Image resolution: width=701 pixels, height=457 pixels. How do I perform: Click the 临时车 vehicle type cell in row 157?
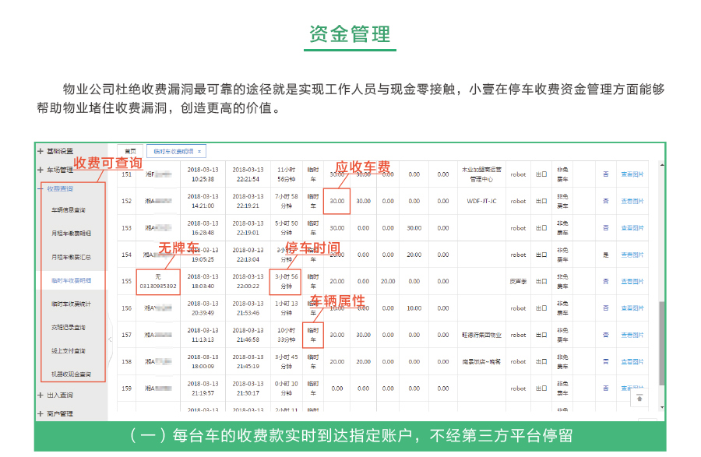(x=313, y=335)
